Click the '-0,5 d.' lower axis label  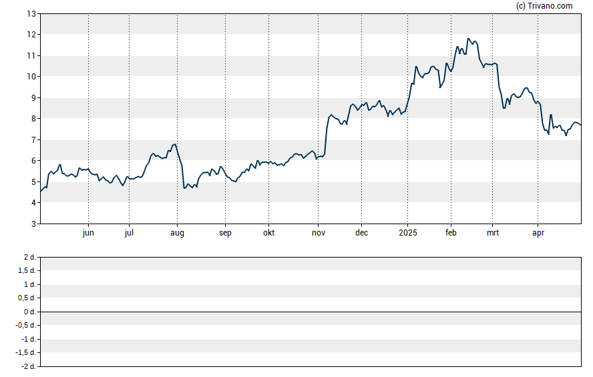[x=26, y=326]
